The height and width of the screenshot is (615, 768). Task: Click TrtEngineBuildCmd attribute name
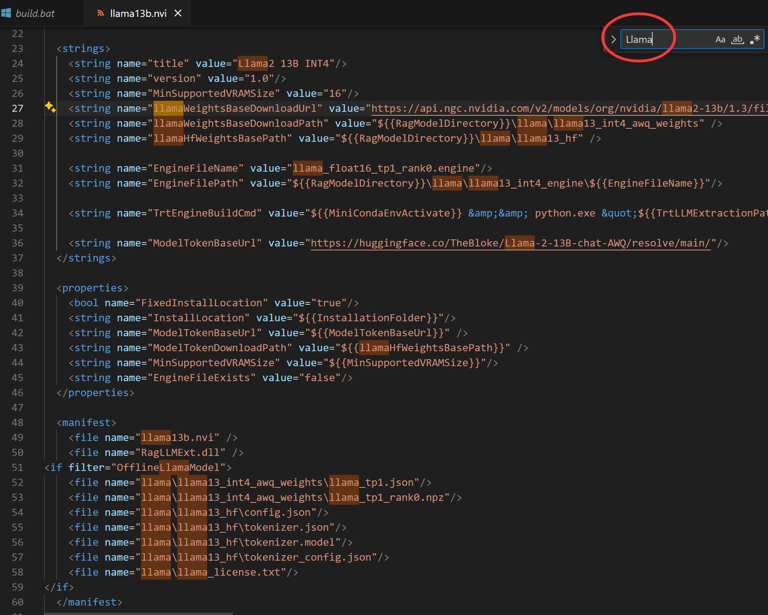click(x=205, y=213)
